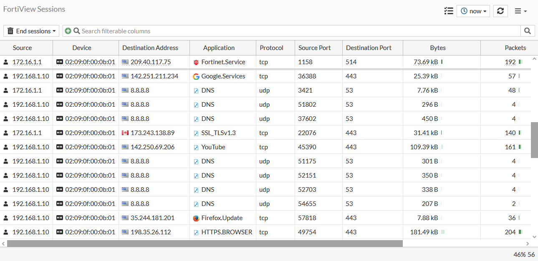Image resolution: width=538 pixels, height=261 pixels.
Task: Click the trash icon on End sessions
Action: click(10, 31)
